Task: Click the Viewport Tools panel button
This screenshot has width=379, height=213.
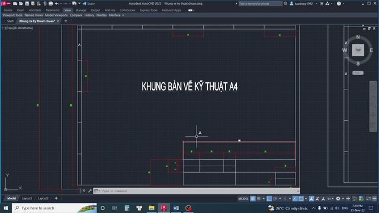Action: coord(12,15)
